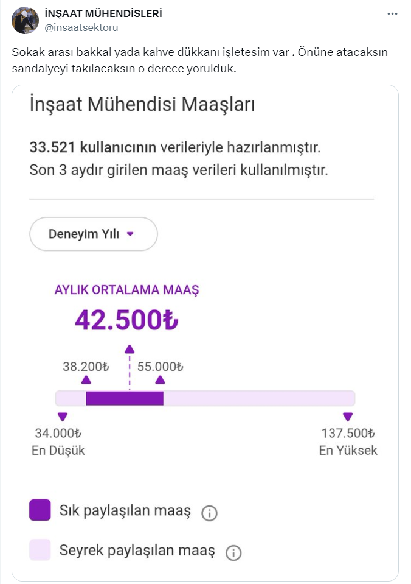
Task: Click info icon beside Seyrek paylaşılan maaş
Action: [233, 552]
